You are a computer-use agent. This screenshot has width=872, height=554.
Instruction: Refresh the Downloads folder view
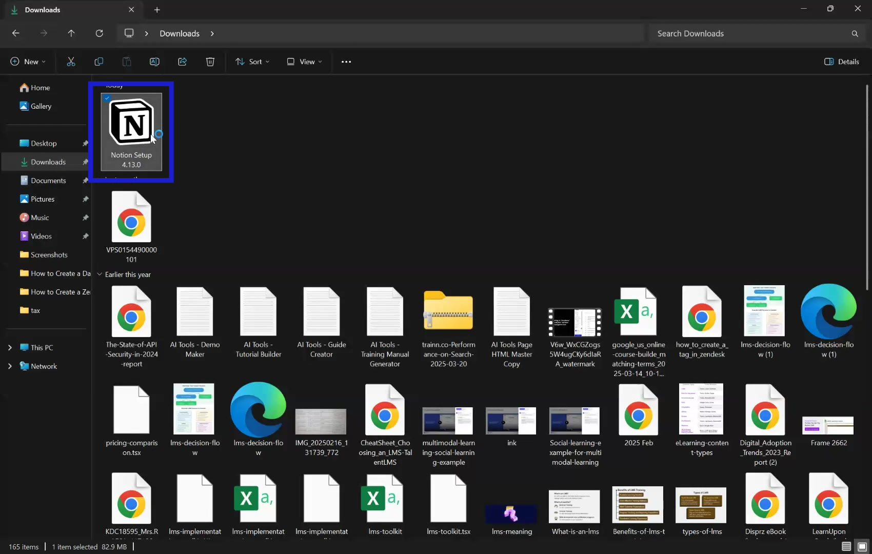coord(99,33)
